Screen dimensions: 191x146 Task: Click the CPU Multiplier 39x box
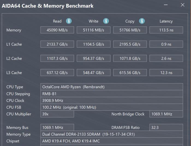click(x=57, y=114)
